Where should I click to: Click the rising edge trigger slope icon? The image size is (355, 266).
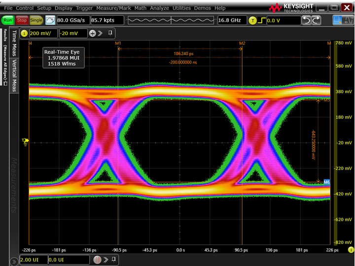pos(263,20)
